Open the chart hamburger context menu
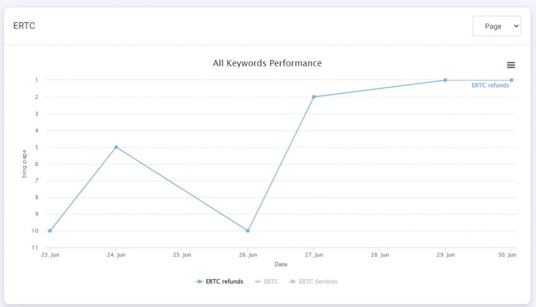 (x=511, y=65)
